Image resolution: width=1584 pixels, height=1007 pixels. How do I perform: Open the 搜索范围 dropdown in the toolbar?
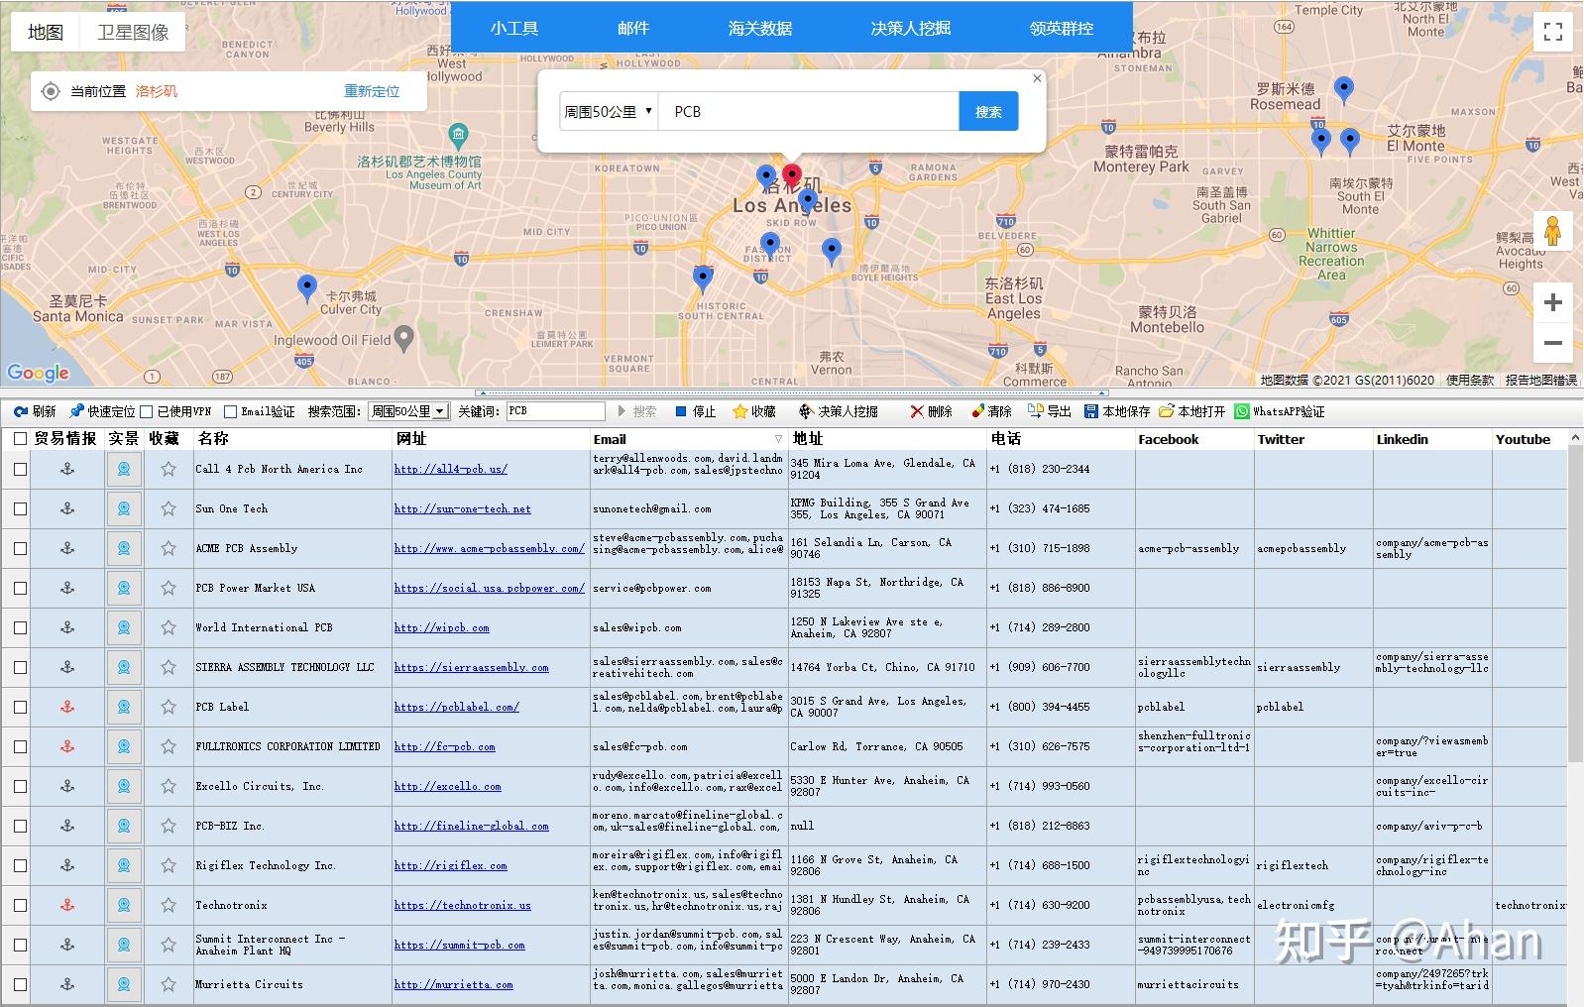click(x=409, y=411)
